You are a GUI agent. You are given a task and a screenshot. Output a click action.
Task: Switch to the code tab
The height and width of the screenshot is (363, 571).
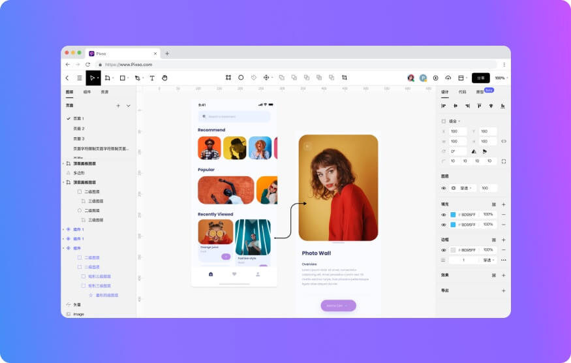[x=463, y=92]
